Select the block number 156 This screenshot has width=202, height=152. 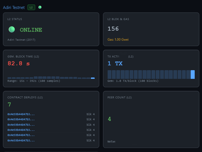(x=113, y=29)
